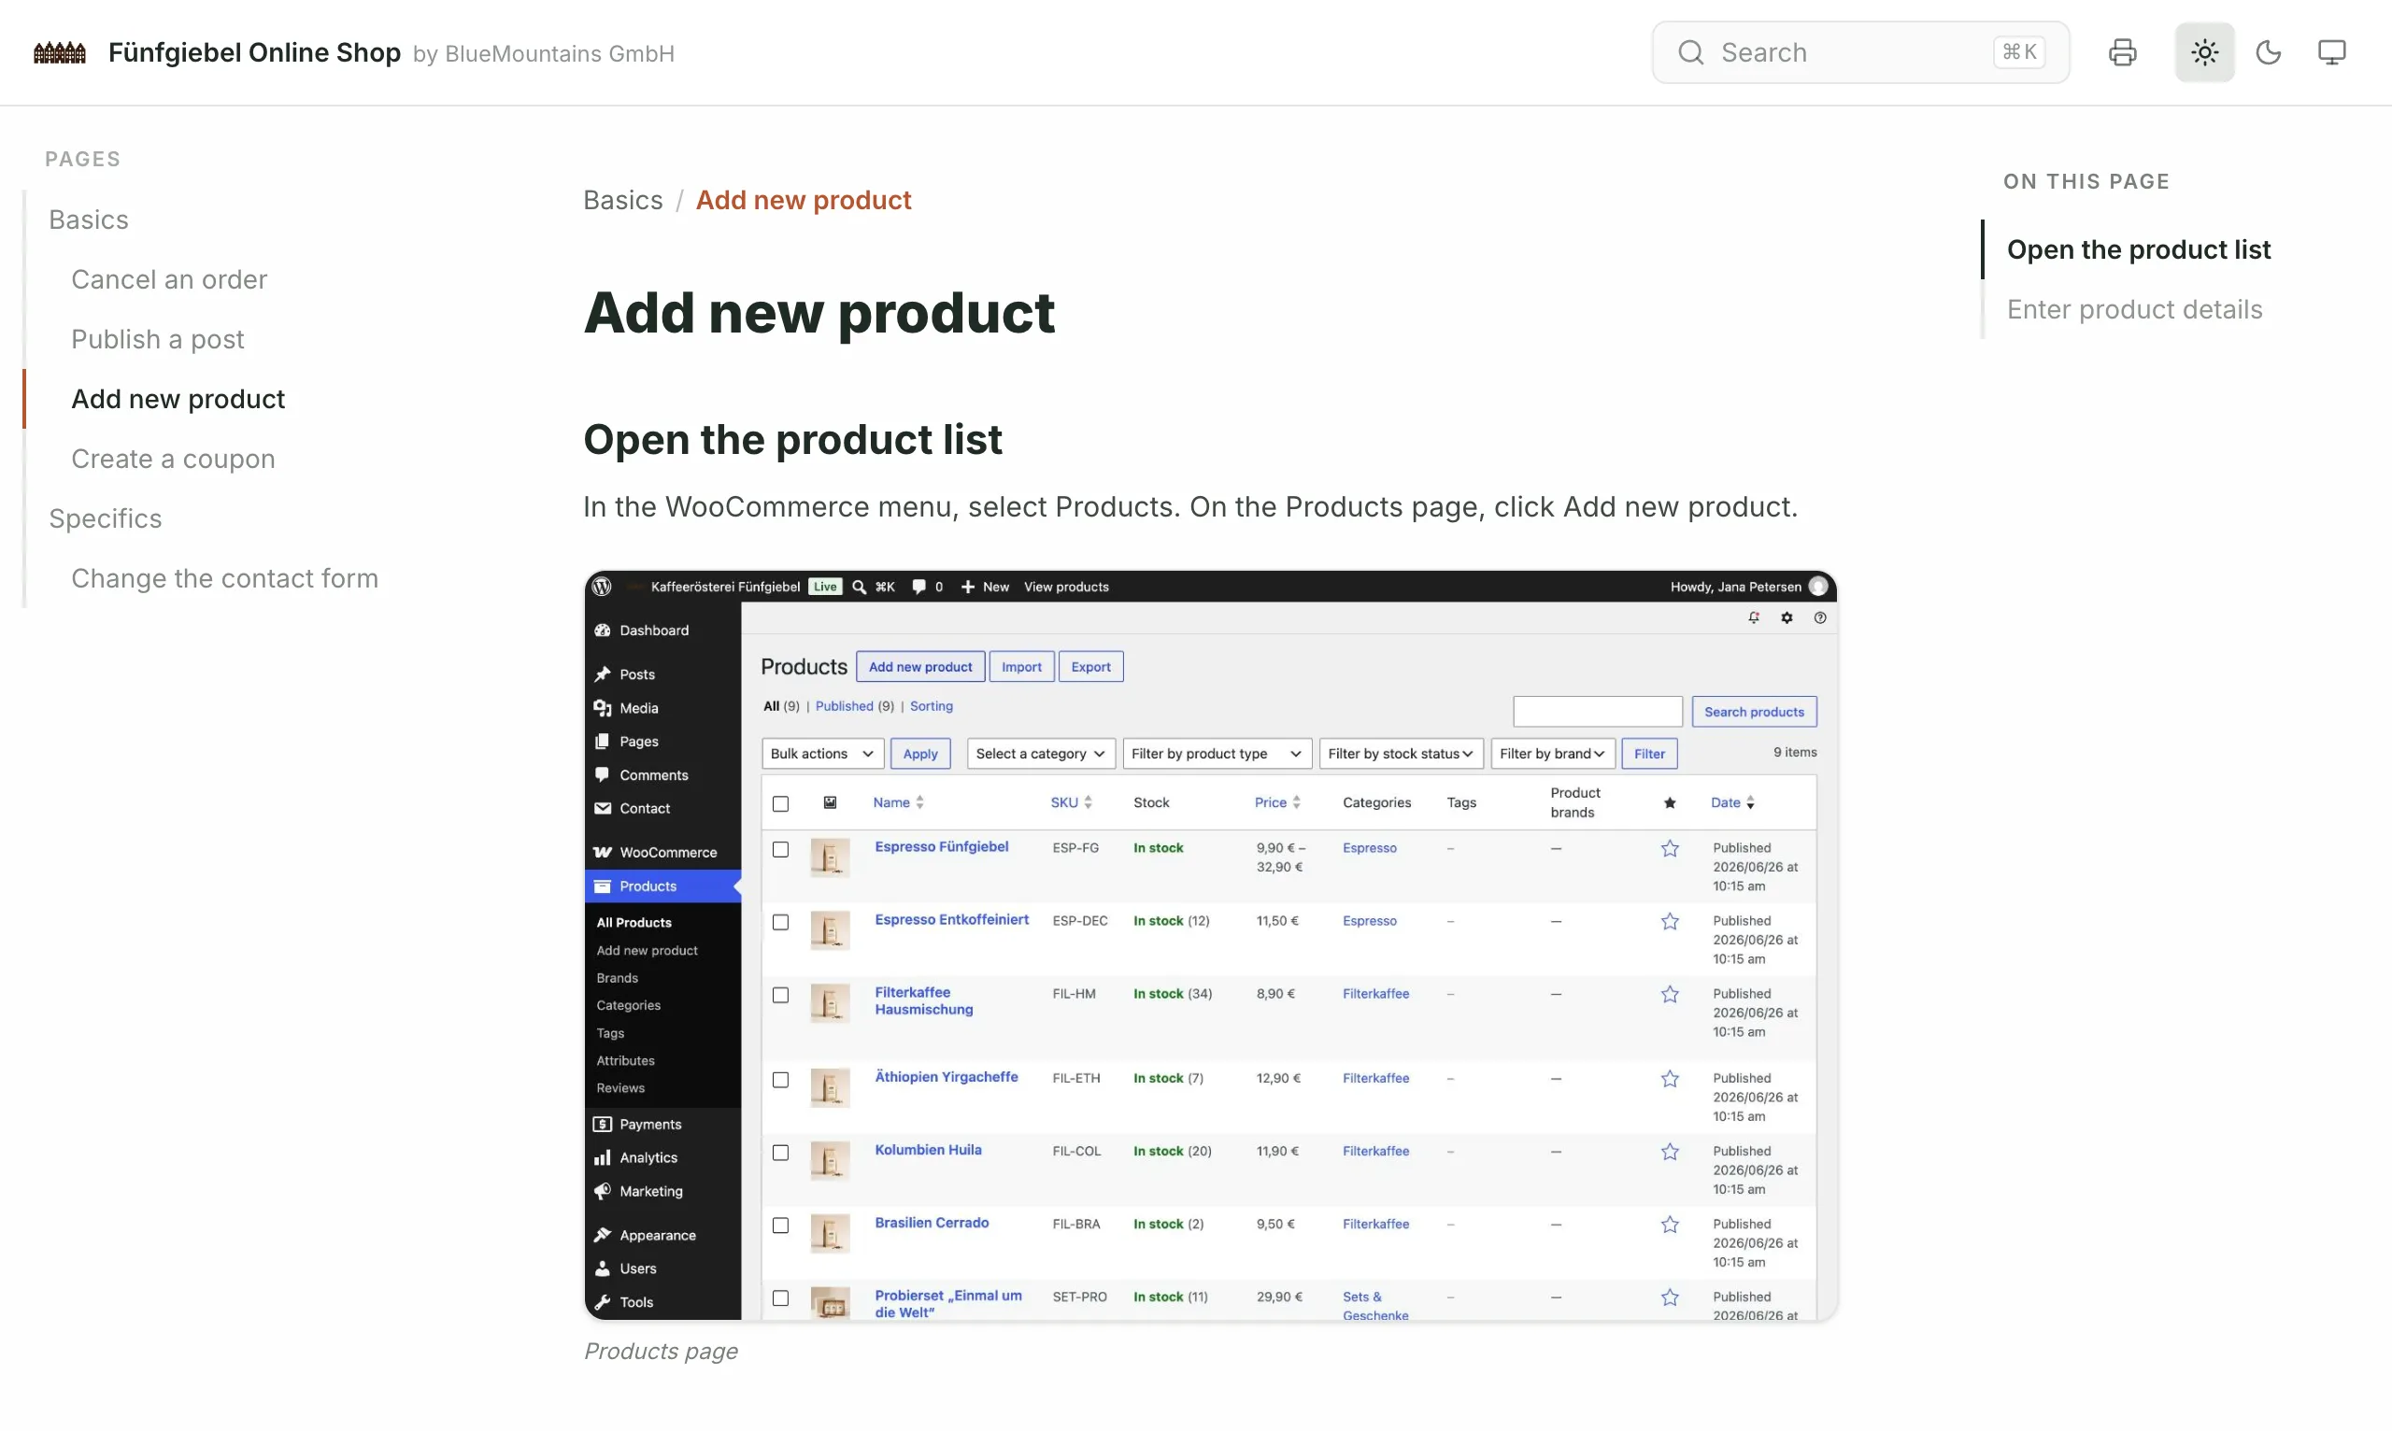2392x1431 pixels.
Task: Check the select-all checkbox in table header
Action: (780, 803)
